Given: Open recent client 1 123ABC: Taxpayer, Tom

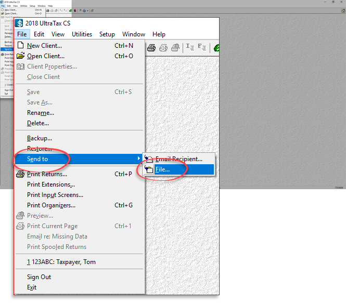Looking at the screenshot, I should coord(80,262).
